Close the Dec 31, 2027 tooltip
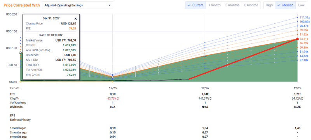The image size is (311, 140). pos(75,19)
